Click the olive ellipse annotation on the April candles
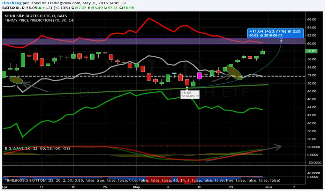 coord(16,80)
